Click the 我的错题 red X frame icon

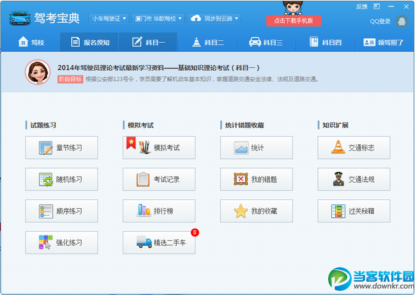coord(241,179)
